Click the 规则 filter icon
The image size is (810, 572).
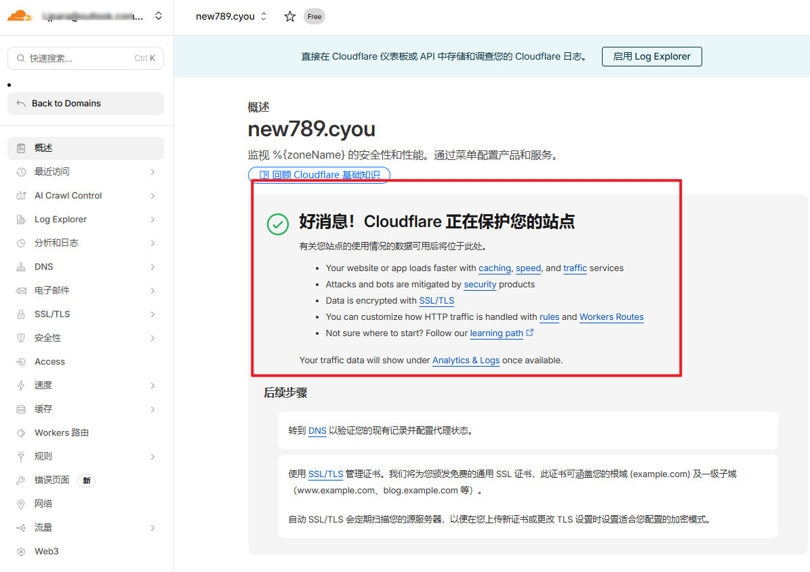coord(21,457)
